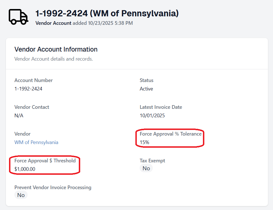Click the Vendor Contact N/A value
Viewport: 273px width, 210px height.
click(x=19, y=116)
